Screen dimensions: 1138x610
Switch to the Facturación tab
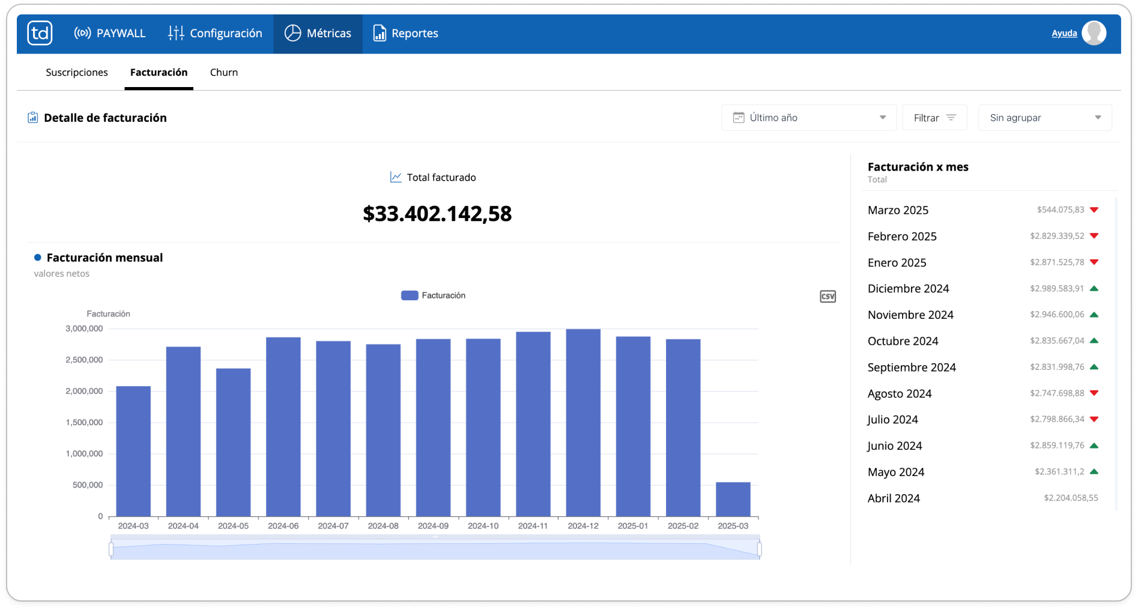click(x=159, y=72)
